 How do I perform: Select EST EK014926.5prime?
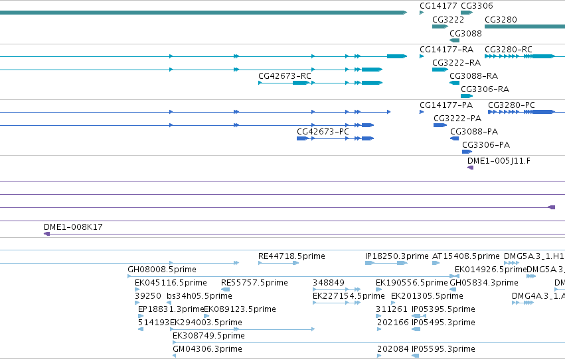tap(491, 270)
